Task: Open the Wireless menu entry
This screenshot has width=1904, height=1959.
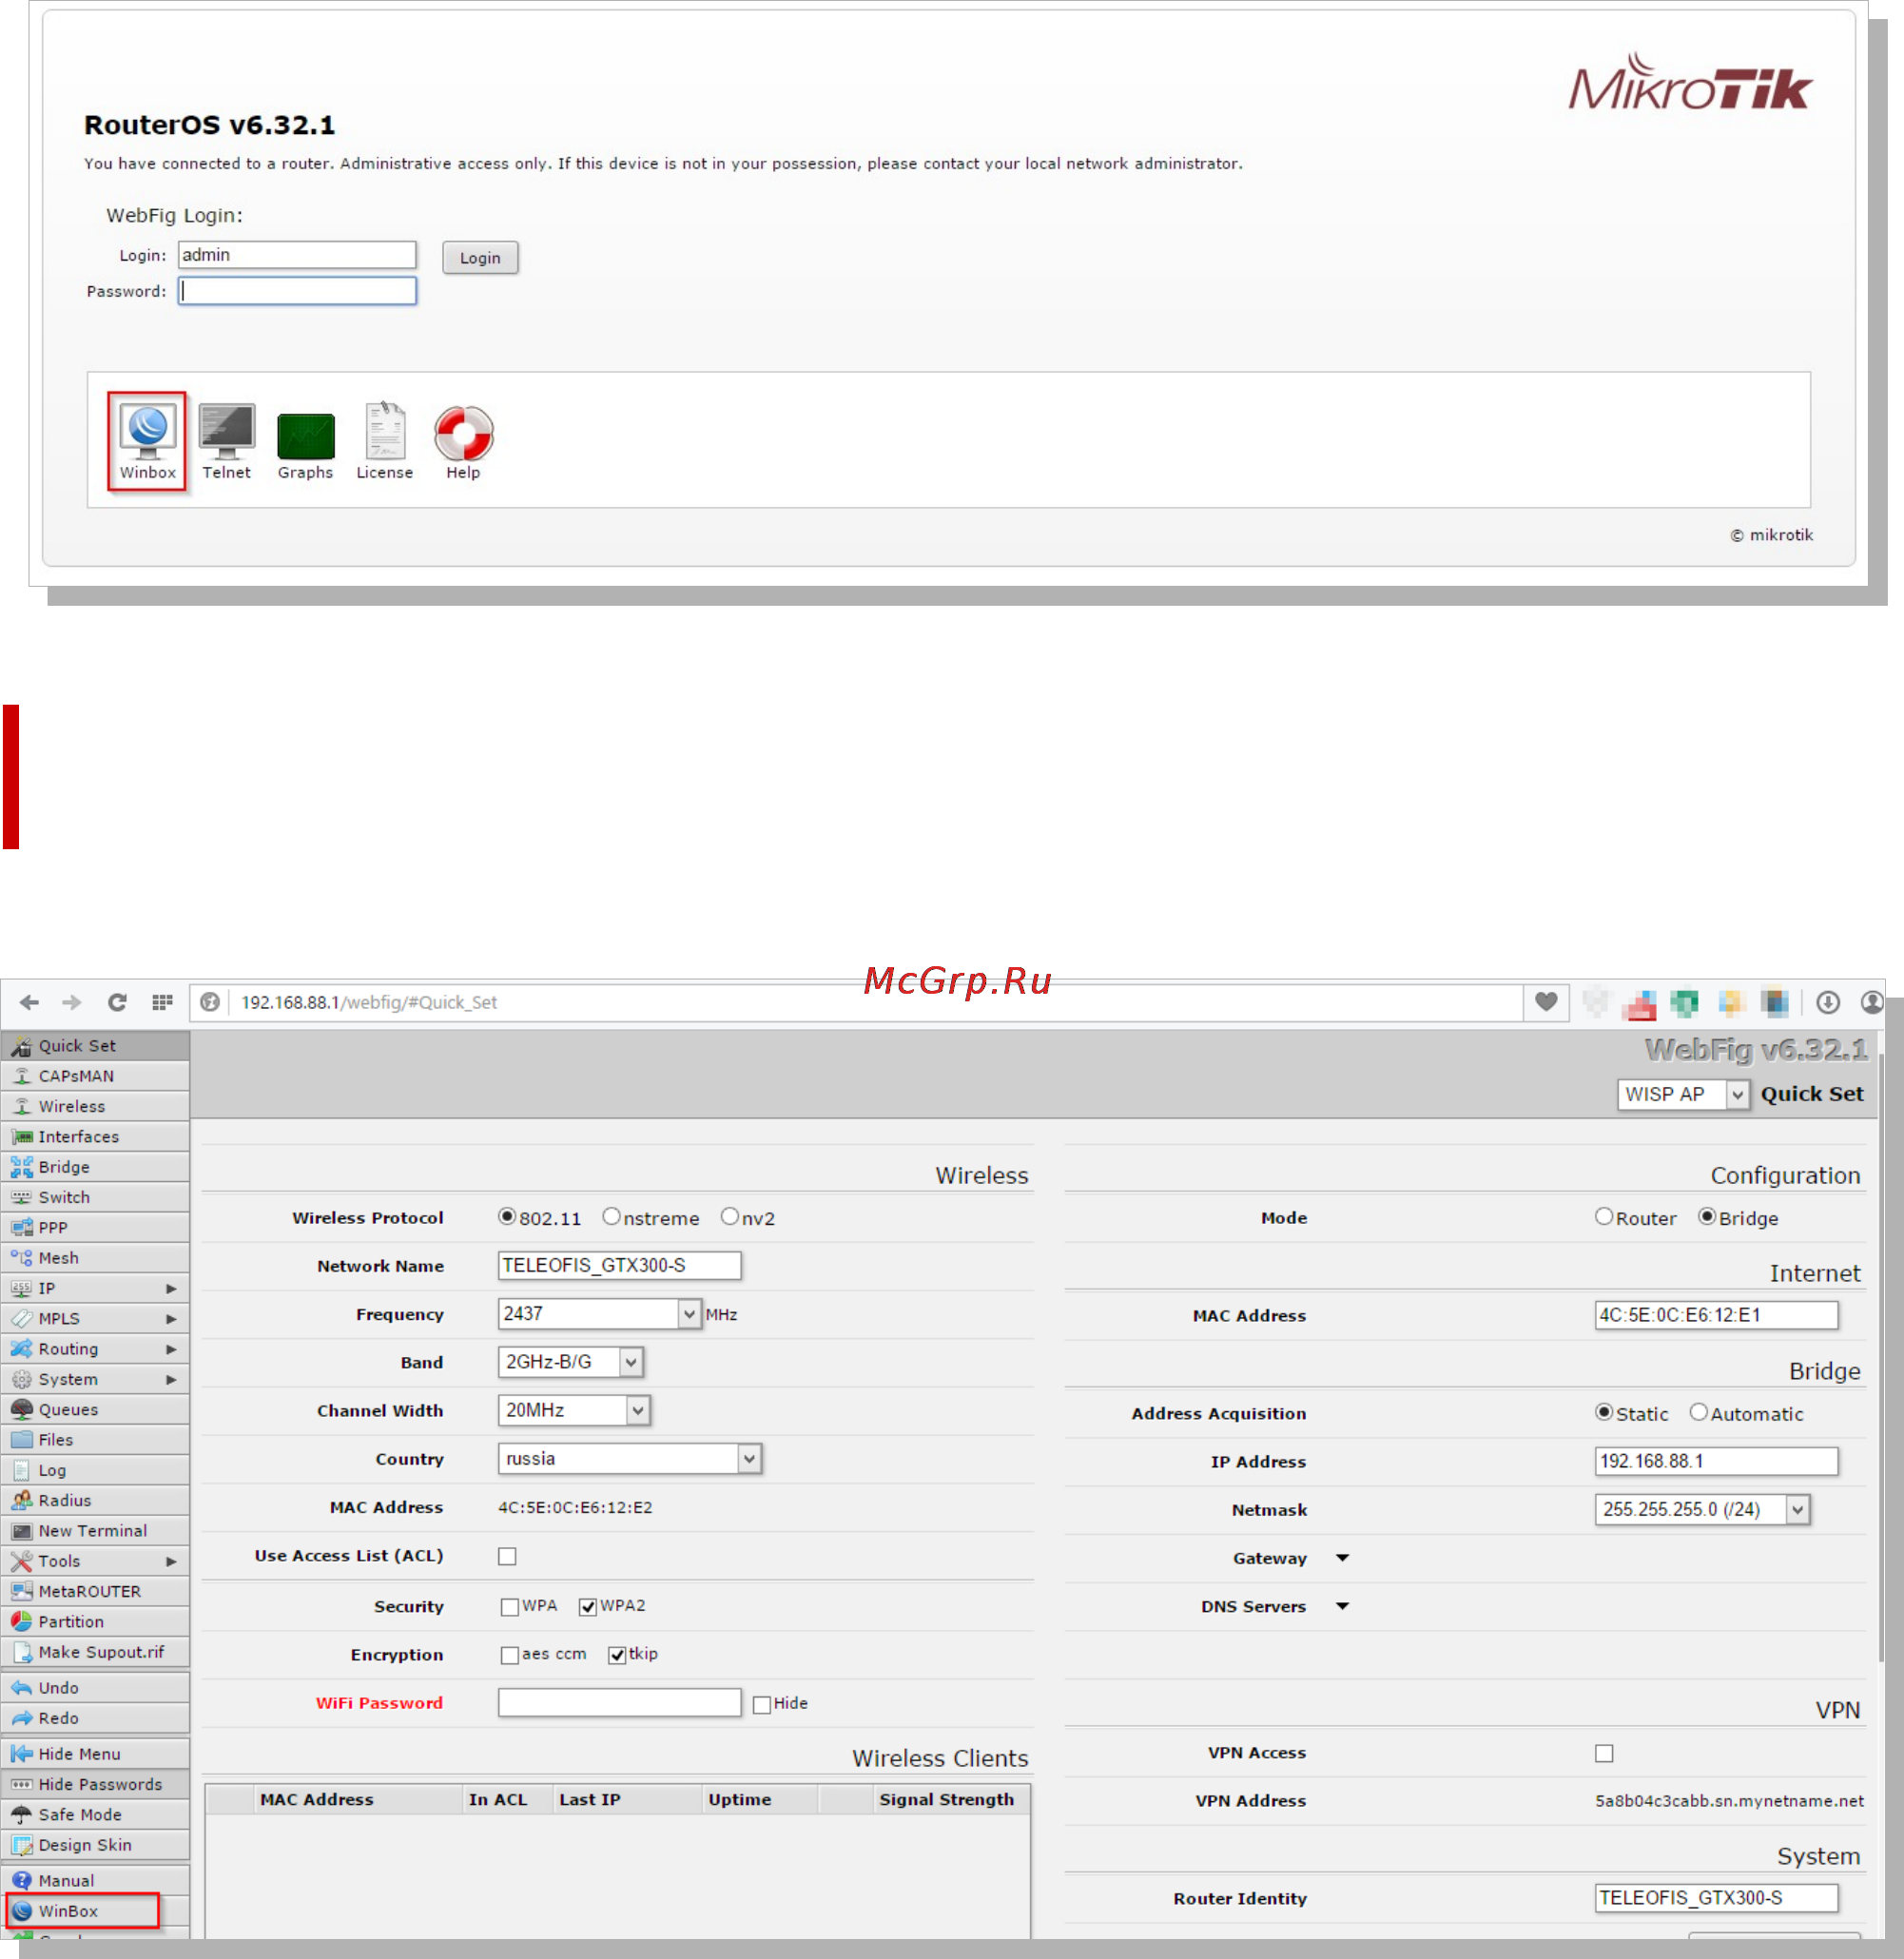Action: [95, 1106]
